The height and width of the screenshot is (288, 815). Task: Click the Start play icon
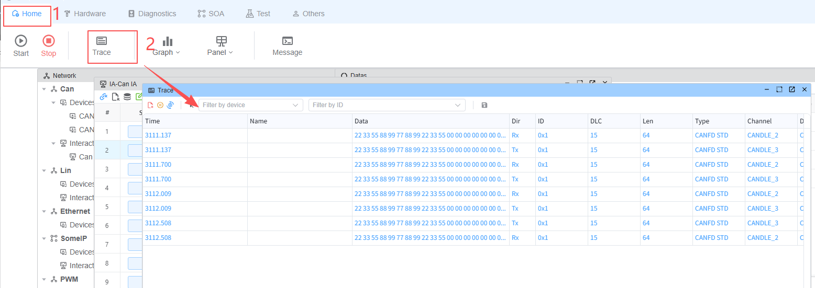coord(21,41)
